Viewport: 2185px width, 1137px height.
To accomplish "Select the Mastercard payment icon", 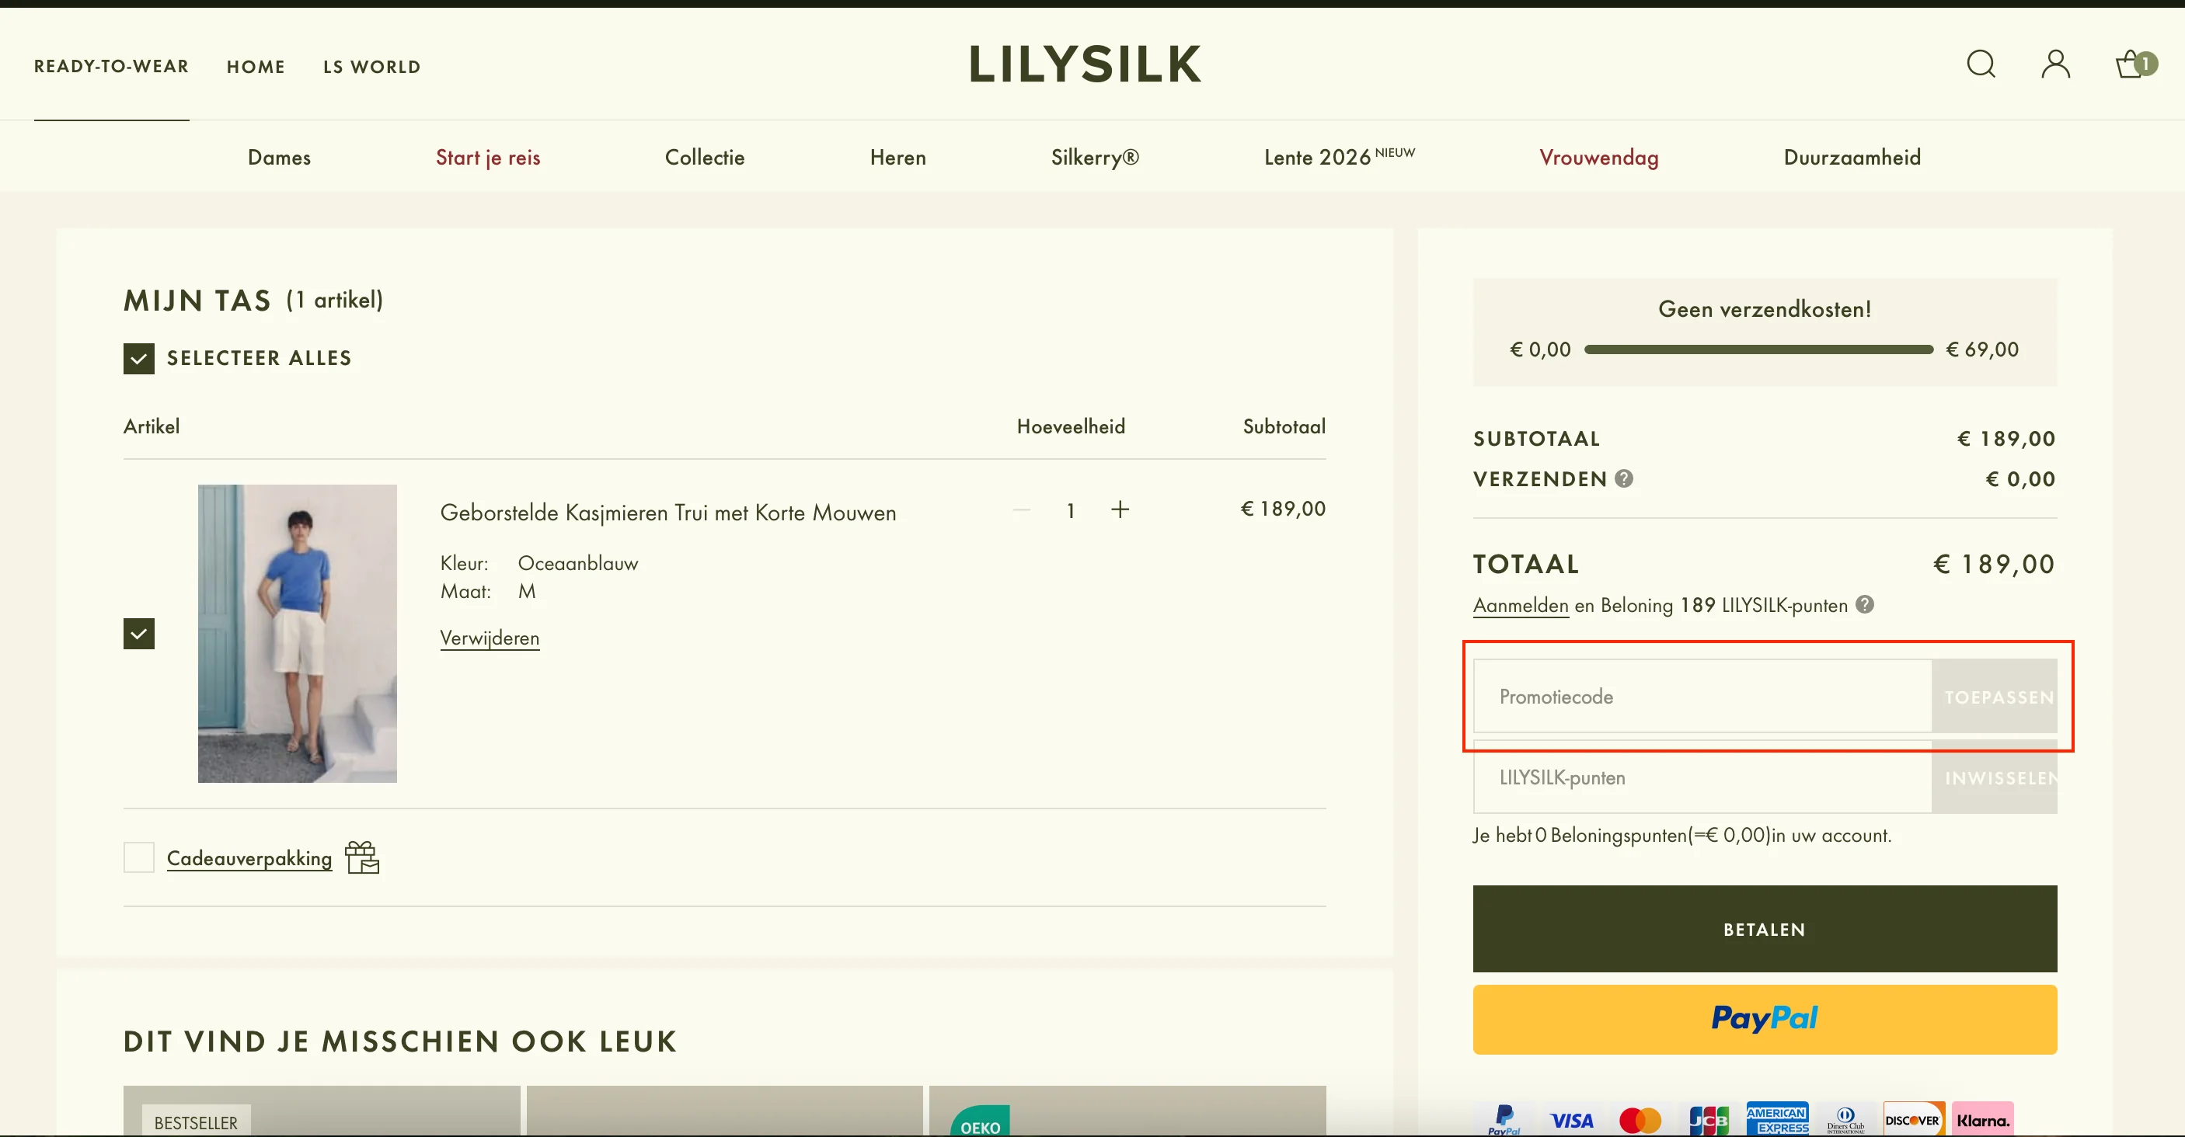I will click(1640, 1119).
